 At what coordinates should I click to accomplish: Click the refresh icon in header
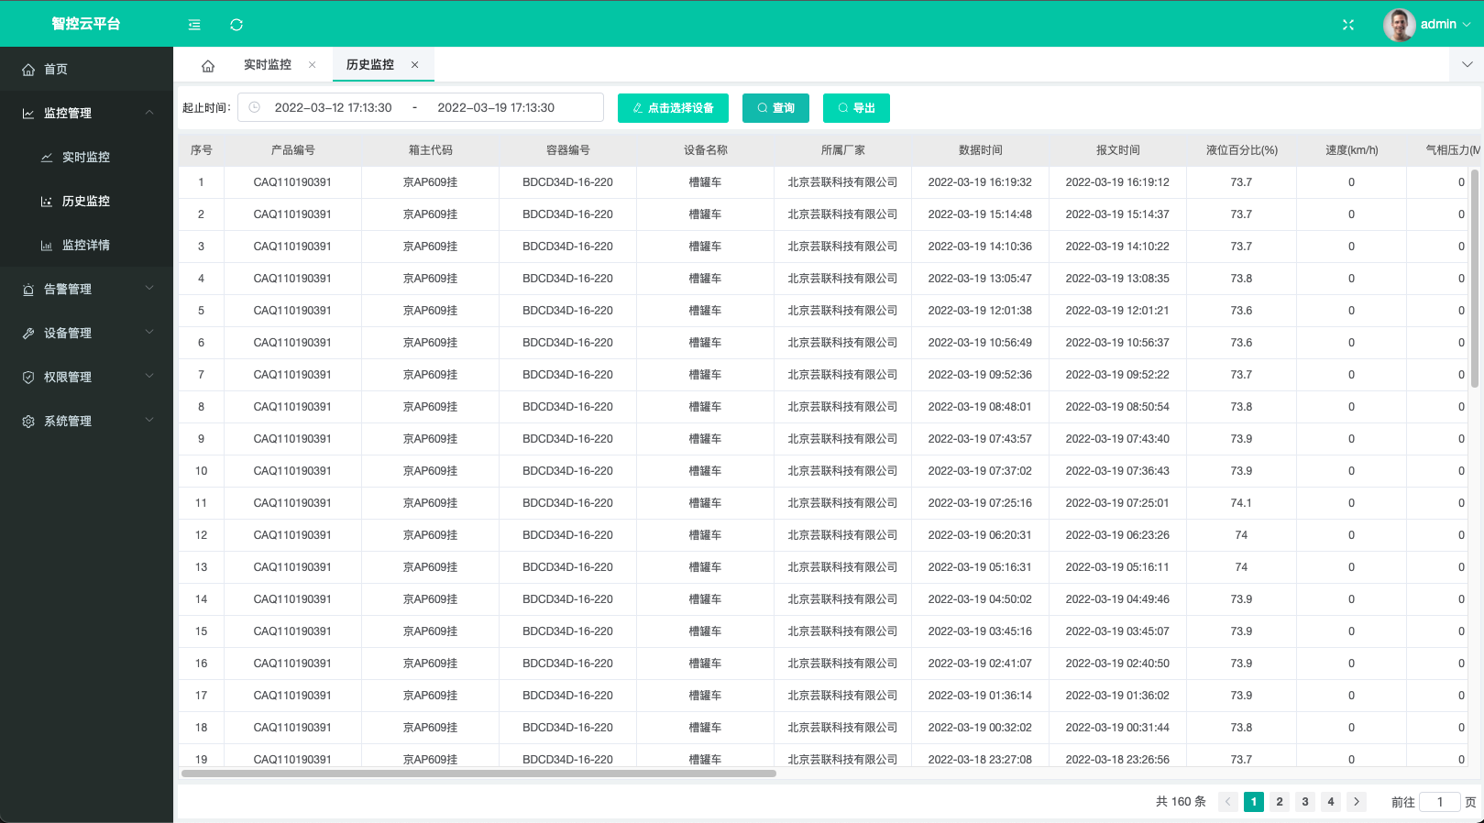(236, 25)
